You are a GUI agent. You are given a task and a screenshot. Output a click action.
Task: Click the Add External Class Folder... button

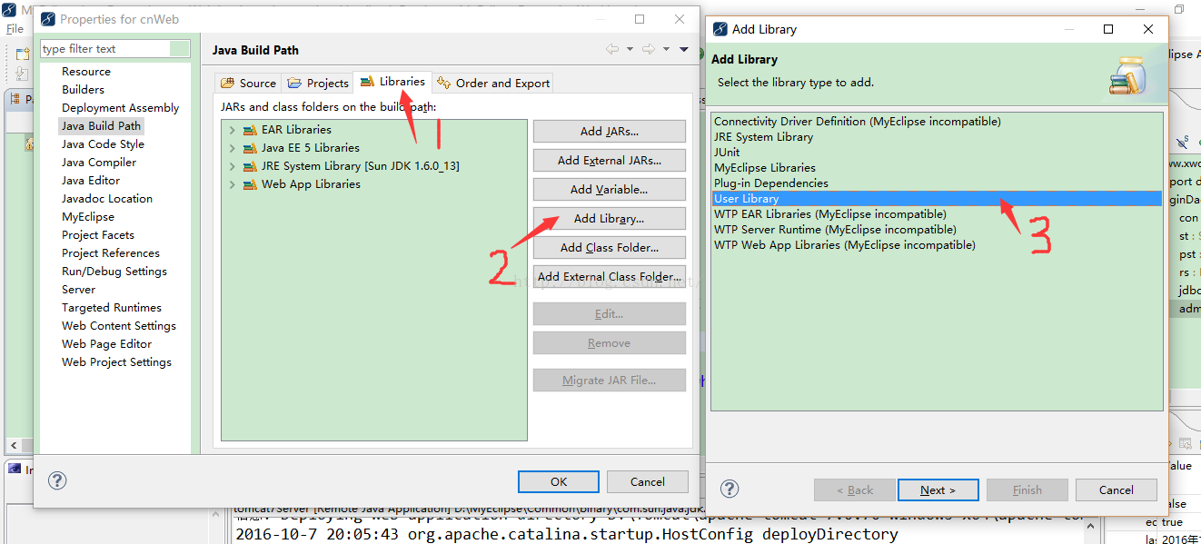[609, 277]
